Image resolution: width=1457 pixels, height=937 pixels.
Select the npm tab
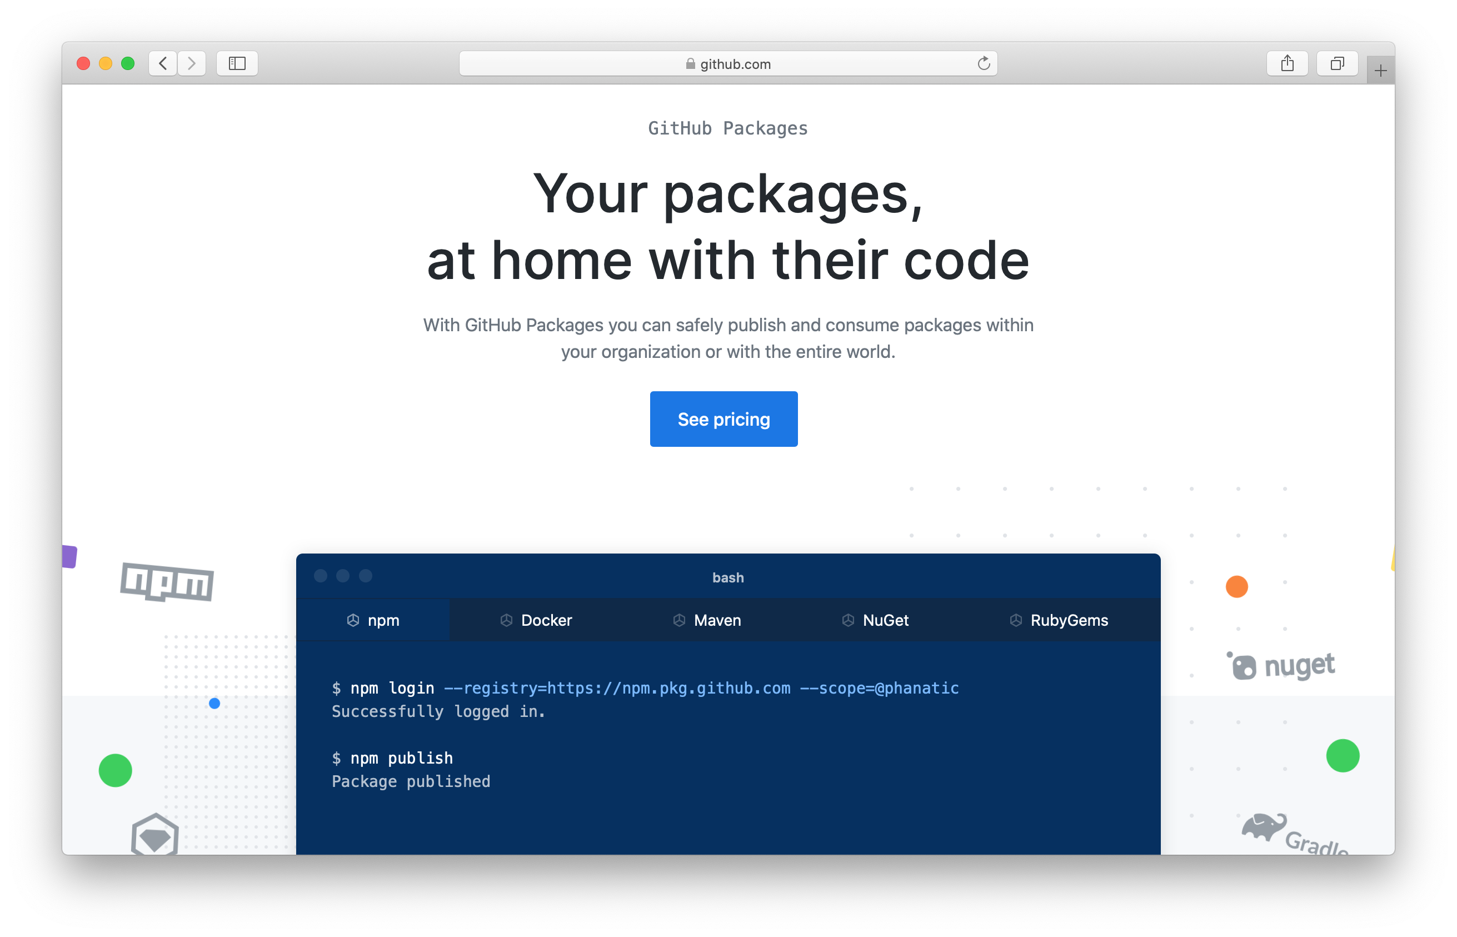coord(373,620)
